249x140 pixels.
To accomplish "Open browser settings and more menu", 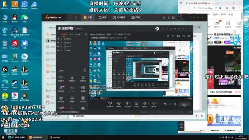I will [x=239, y=8].
